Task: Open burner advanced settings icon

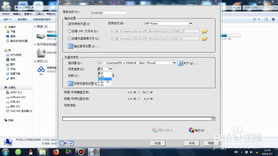Action: pos(70,84)
